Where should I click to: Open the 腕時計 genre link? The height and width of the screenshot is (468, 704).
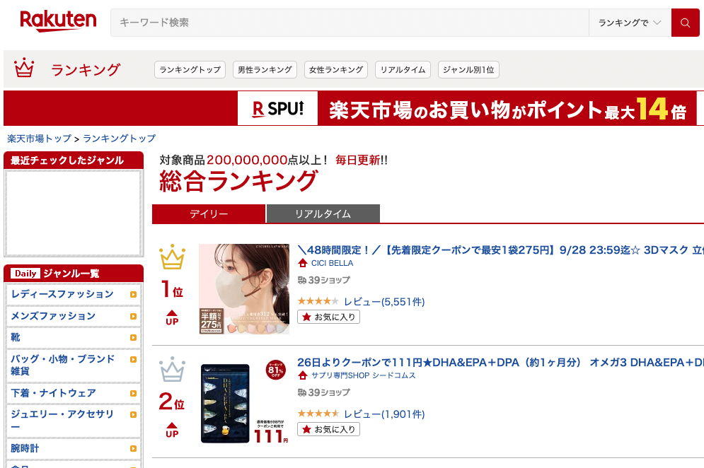point(25,449)
